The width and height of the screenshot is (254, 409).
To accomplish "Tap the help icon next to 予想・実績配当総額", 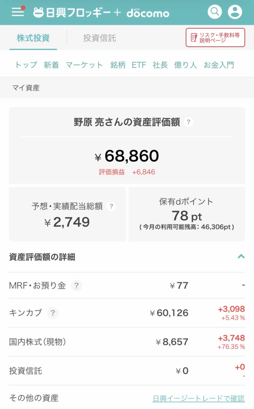I will 112,206.
